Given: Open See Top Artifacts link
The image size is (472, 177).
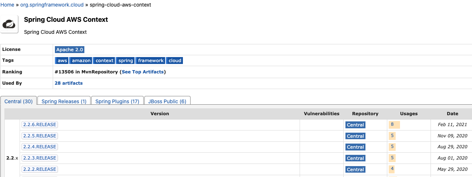Looking at the screenshot, I should coord(143,72).
